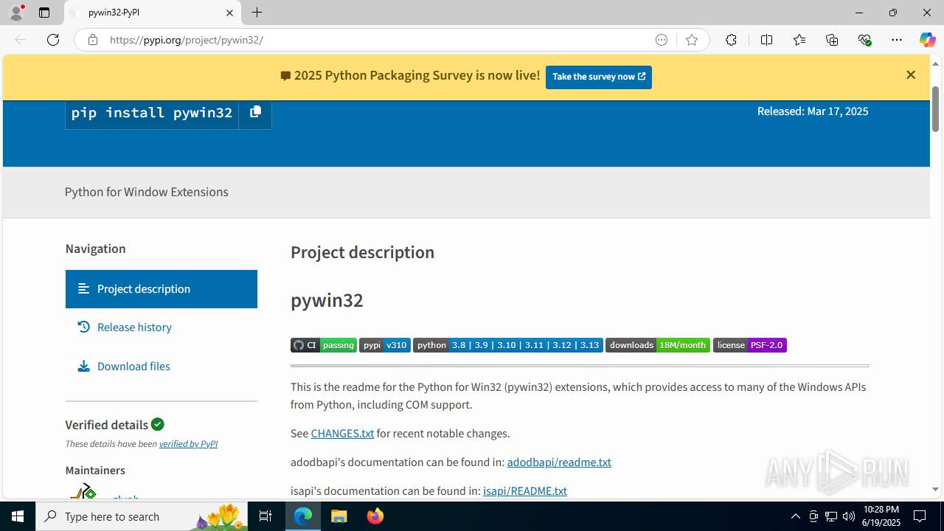Copy the pip install command to clipboard
This screenshot has width=944, height=531.
tap(255, 112)
